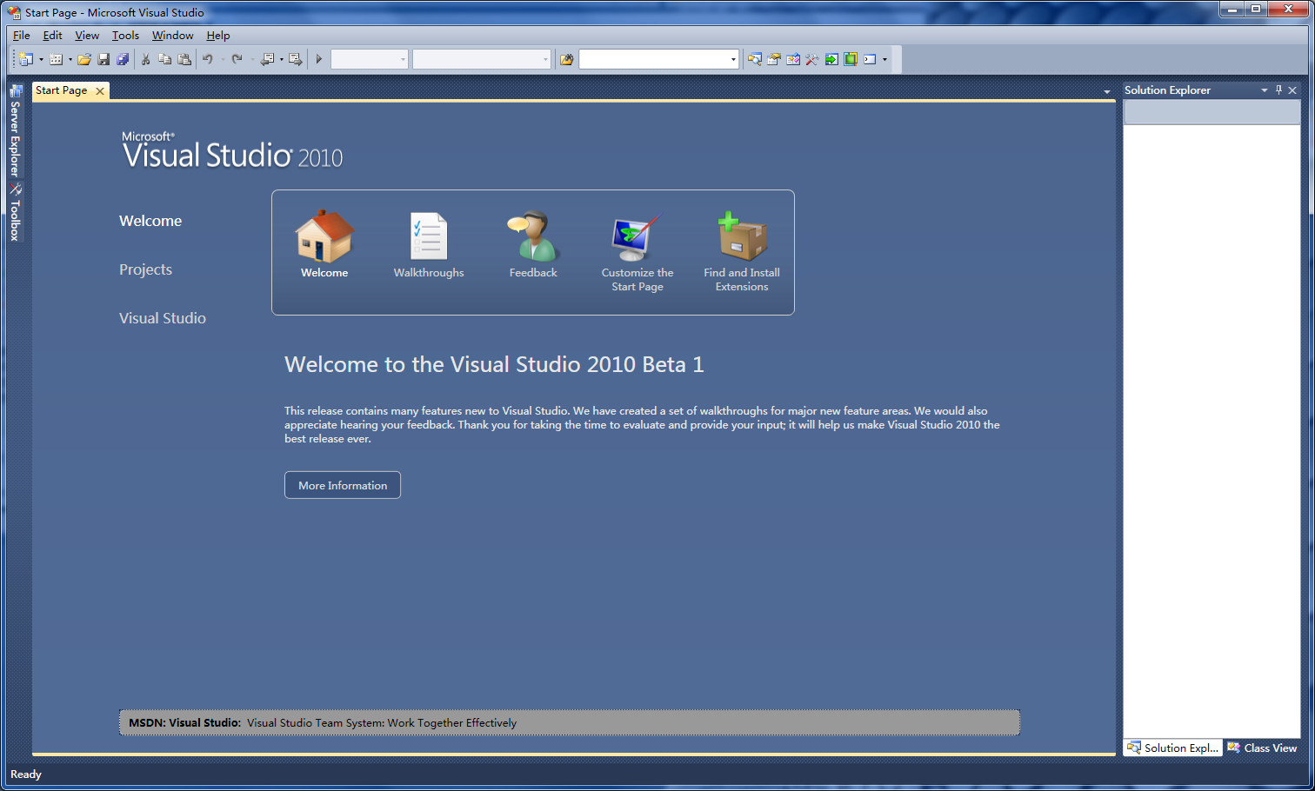Open the File menu
The image size is (1315, 791).
pos(22,36)
